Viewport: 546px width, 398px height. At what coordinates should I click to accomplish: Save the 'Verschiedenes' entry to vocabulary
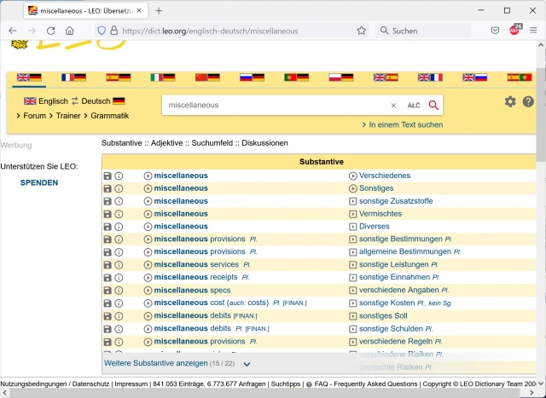click(x=107, y=176)
